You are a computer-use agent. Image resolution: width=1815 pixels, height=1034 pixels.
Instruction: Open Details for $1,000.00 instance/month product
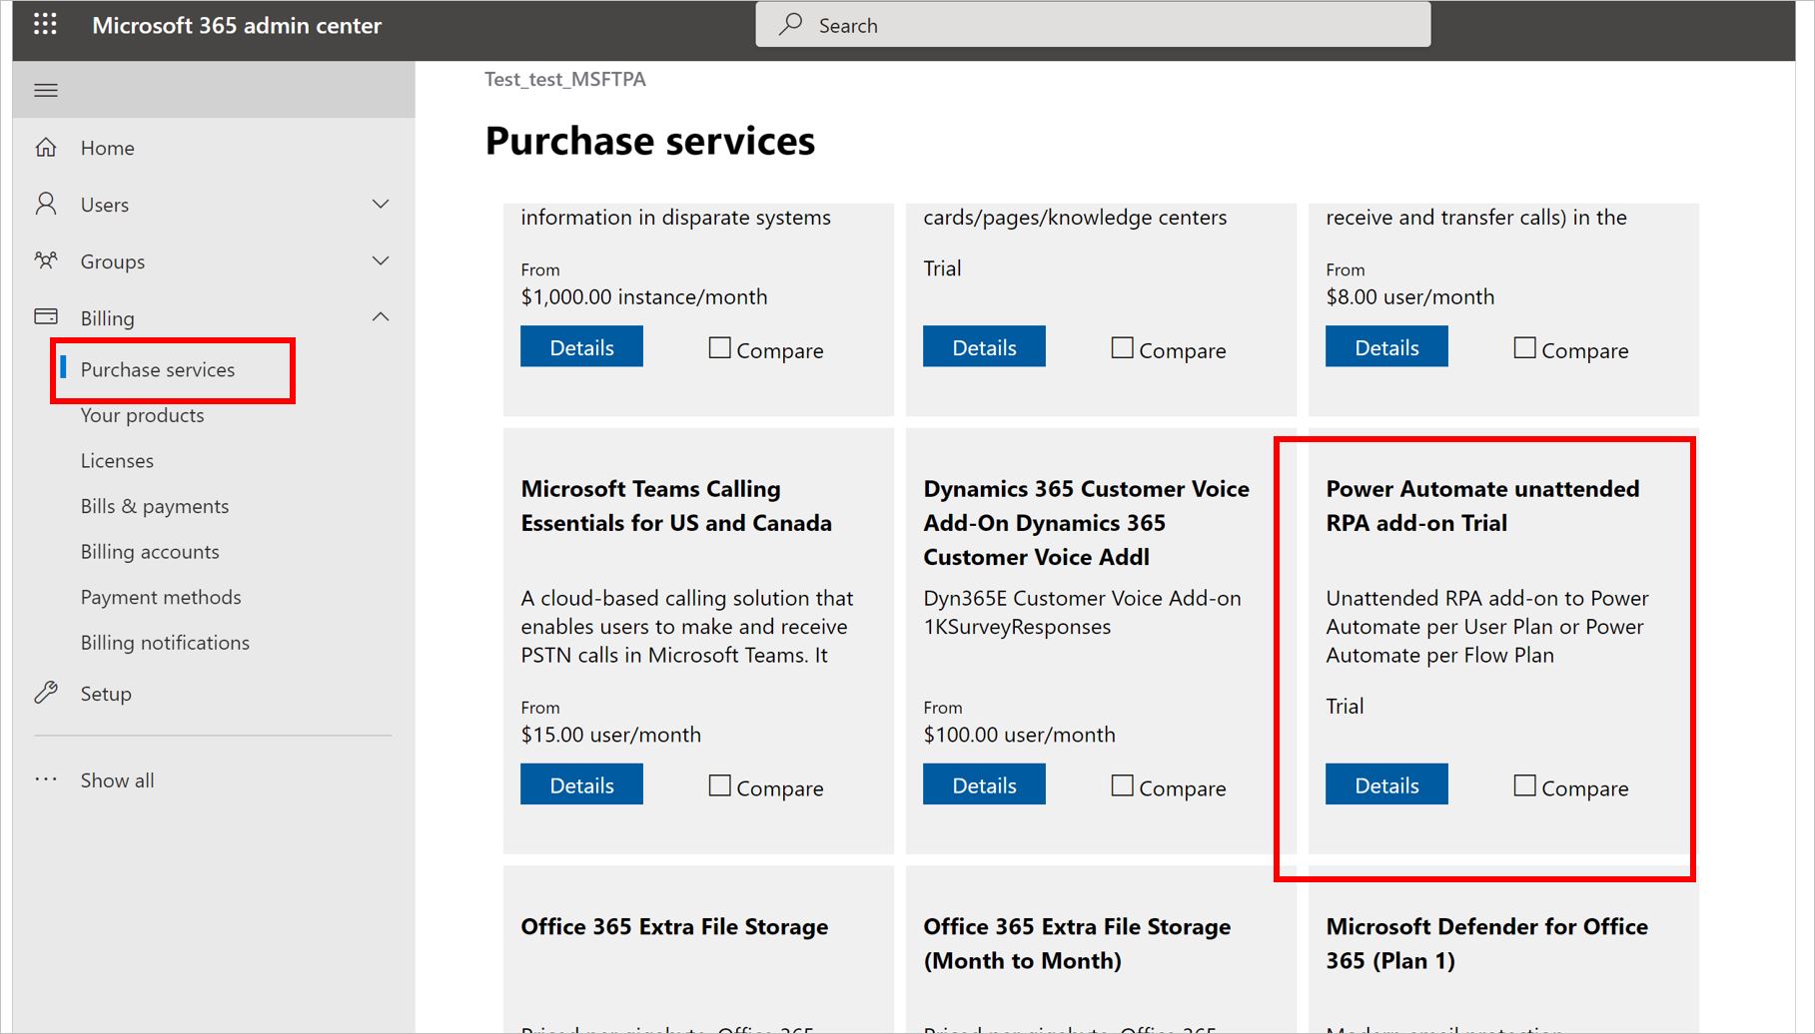581,346
